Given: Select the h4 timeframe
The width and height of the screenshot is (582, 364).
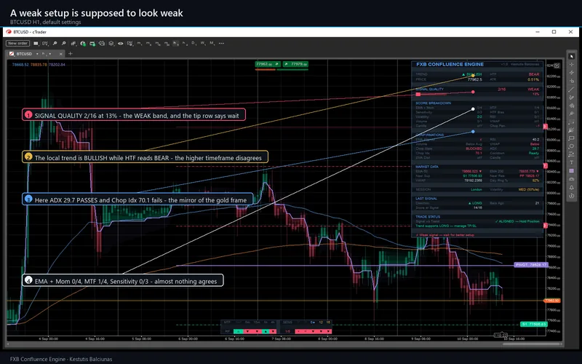Looking at the screenshot, I should point(185,44).
